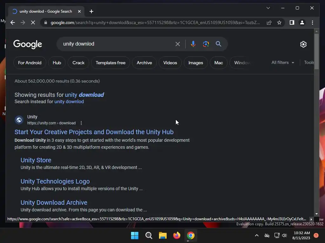Click the taskbar volume icon

pos(284,235)
